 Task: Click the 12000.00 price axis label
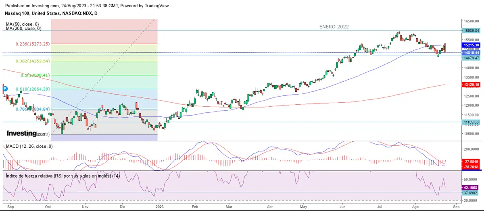click(471, 106)
